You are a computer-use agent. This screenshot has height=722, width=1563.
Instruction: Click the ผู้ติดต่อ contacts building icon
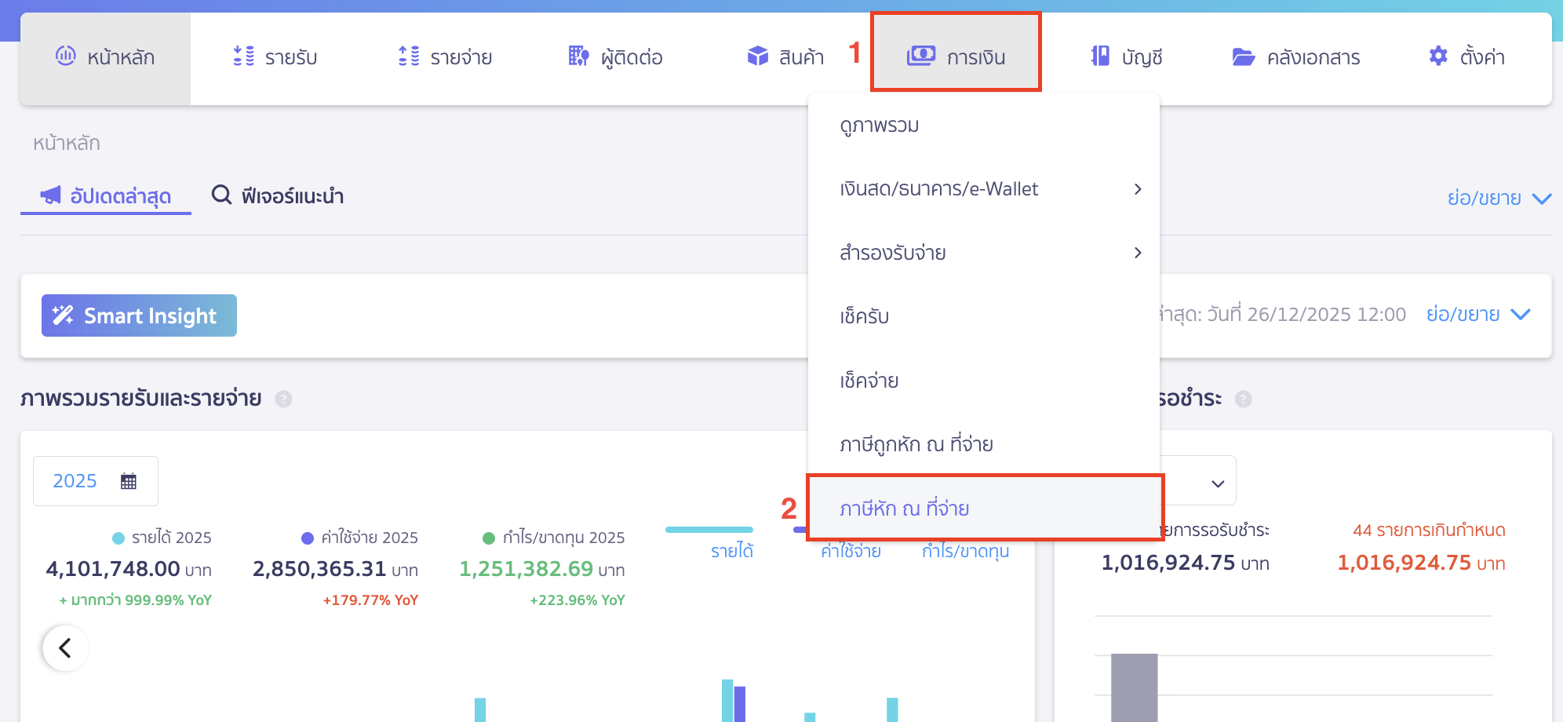pyautogui.click(x=578, y=57)
